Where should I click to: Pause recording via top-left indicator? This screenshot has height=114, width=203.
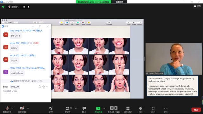pyautogui.click(x=24, y=7)
